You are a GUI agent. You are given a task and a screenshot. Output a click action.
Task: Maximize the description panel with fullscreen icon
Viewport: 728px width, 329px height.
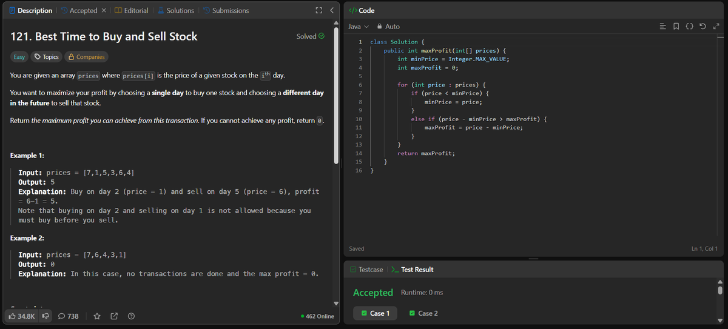[x=318, y=10]
